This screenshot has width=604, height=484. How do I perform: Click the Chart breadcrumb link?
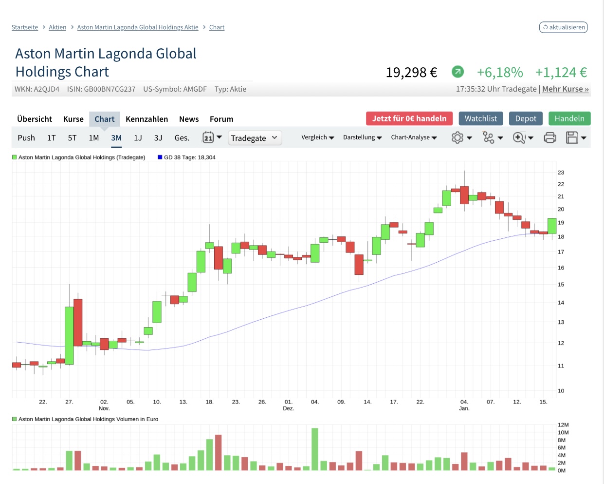click(x=217, y=27)
